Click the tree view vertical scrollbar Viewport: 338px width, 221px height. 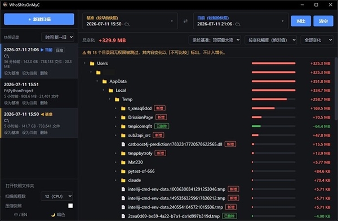pyautogui.click(x=336, y=89)
